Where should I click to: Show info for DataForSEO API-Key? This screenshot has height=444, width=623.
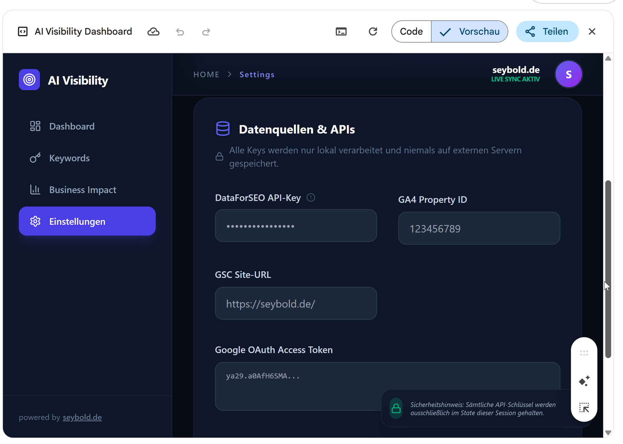311,198
